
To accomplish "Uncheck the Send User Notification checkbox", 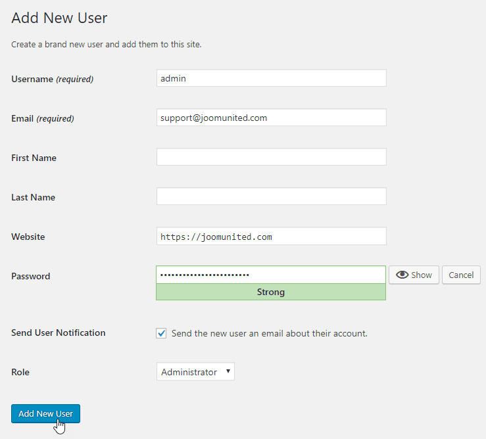I will tap(162, 333).
